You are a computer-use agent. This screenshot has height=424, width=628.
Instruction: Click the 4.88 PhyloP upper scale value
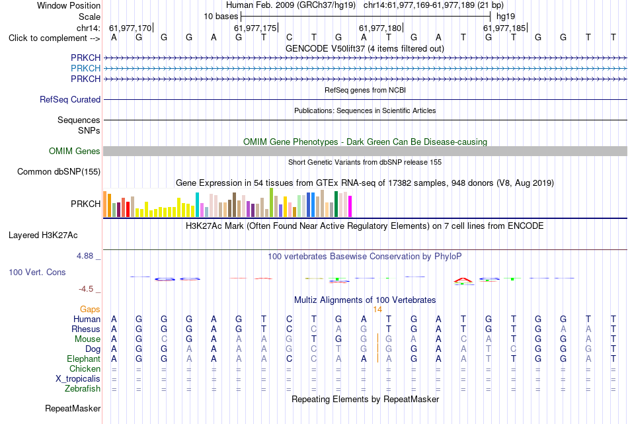[x=85, y=256]
